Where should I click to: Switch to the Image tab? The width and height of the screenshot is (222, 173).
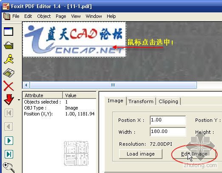click(115, 101)
